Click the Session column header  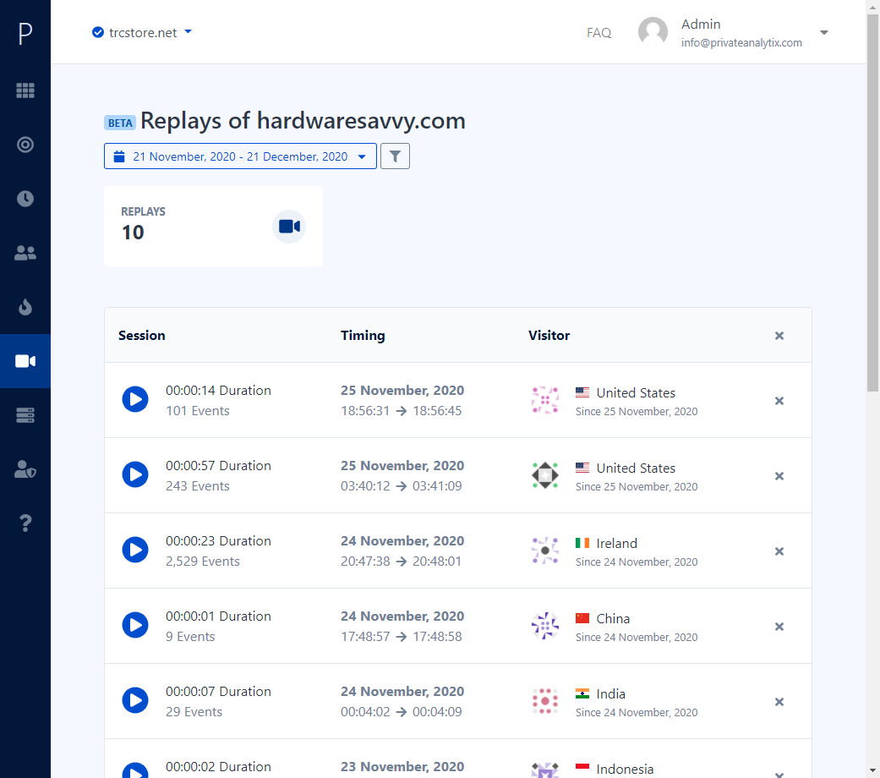pos(141,335)
